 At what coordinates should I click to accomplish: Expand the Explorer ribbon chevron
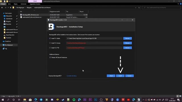(x=178, y=4)
